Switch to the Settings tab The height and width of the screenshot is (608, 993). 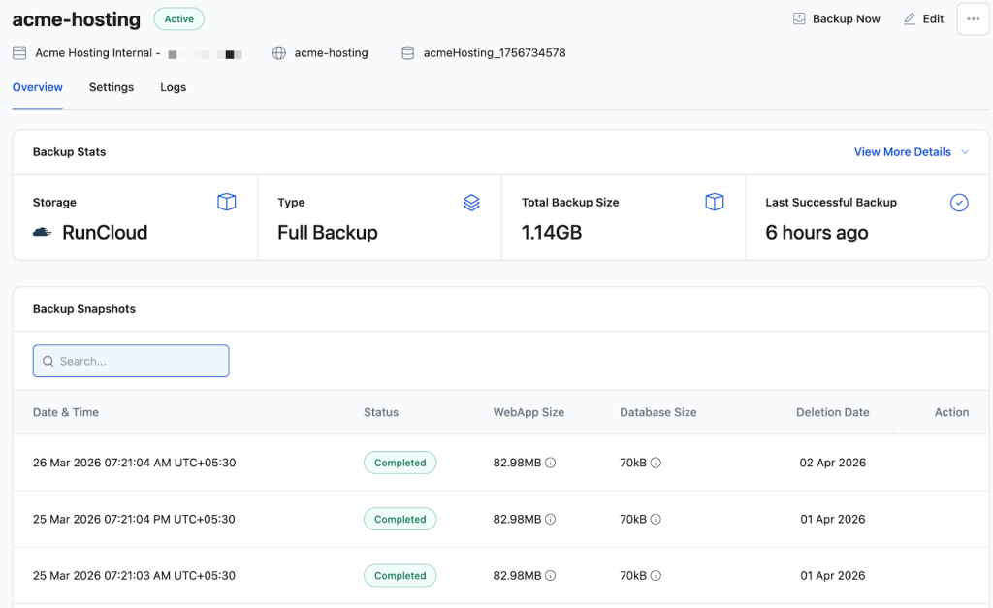[x=112, y=87]
